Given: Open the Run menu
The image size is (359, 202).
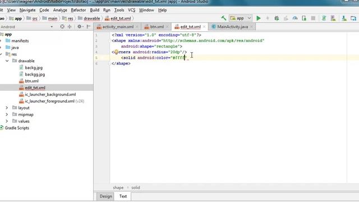Looking at the screenshot, I should (107, 10).
